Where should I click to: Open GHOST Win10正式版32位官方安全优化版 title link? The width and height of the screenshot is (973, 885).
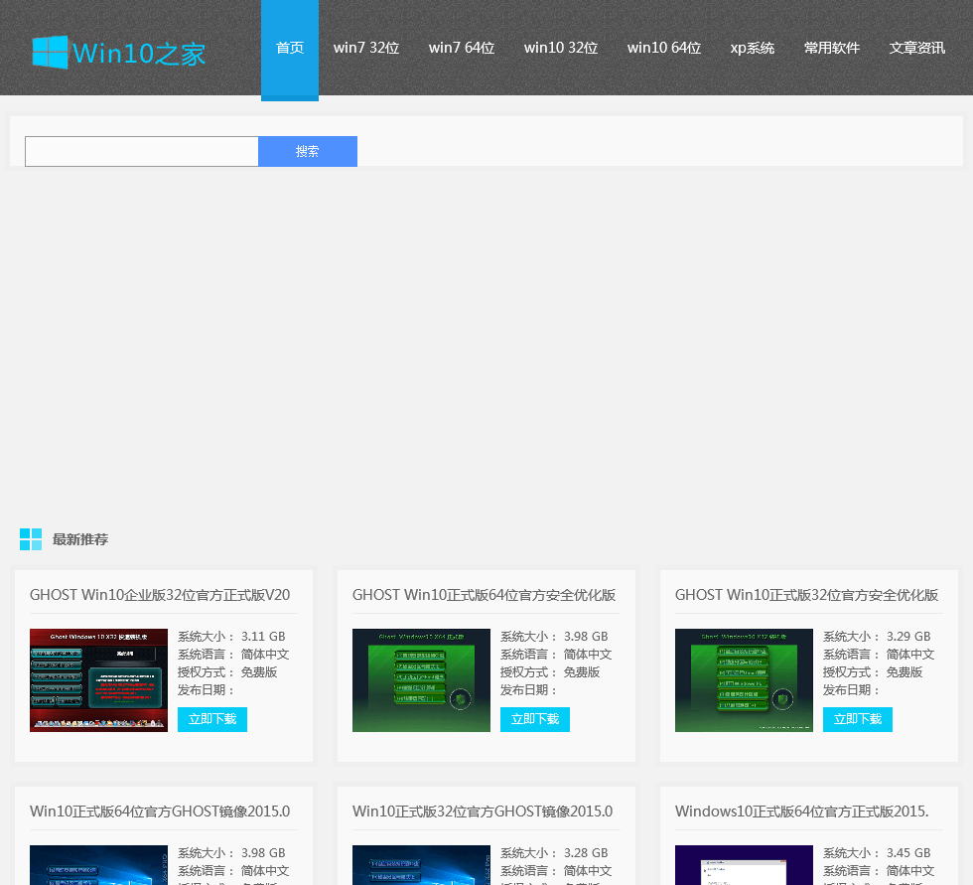tap(806, 595)
